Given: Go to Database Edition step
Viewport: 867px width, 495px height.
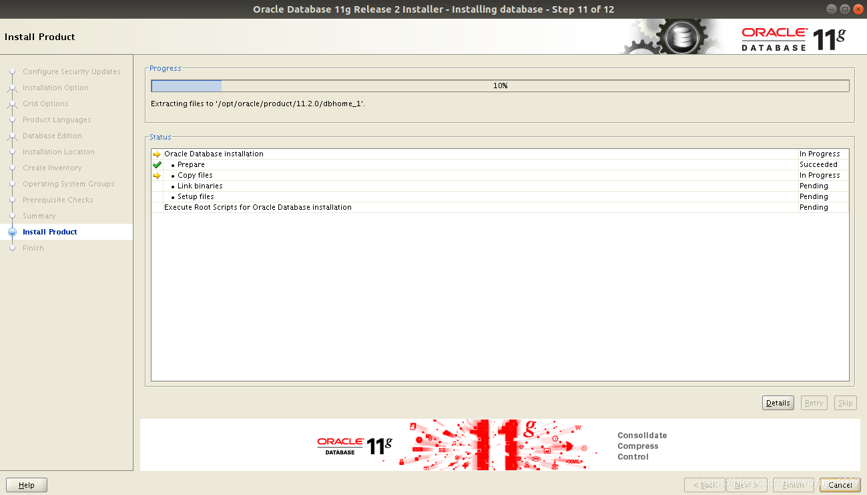Looking at the screenshot, I should 52,136.
